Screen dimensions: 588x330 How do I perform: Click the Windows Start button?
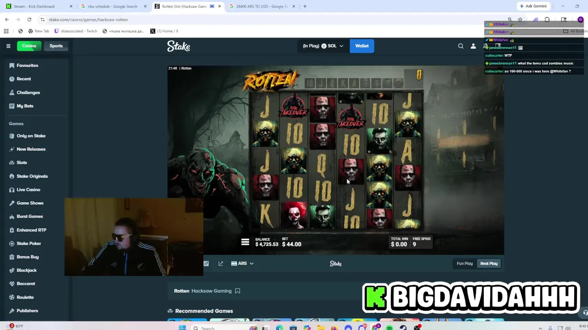click(182, 327)
